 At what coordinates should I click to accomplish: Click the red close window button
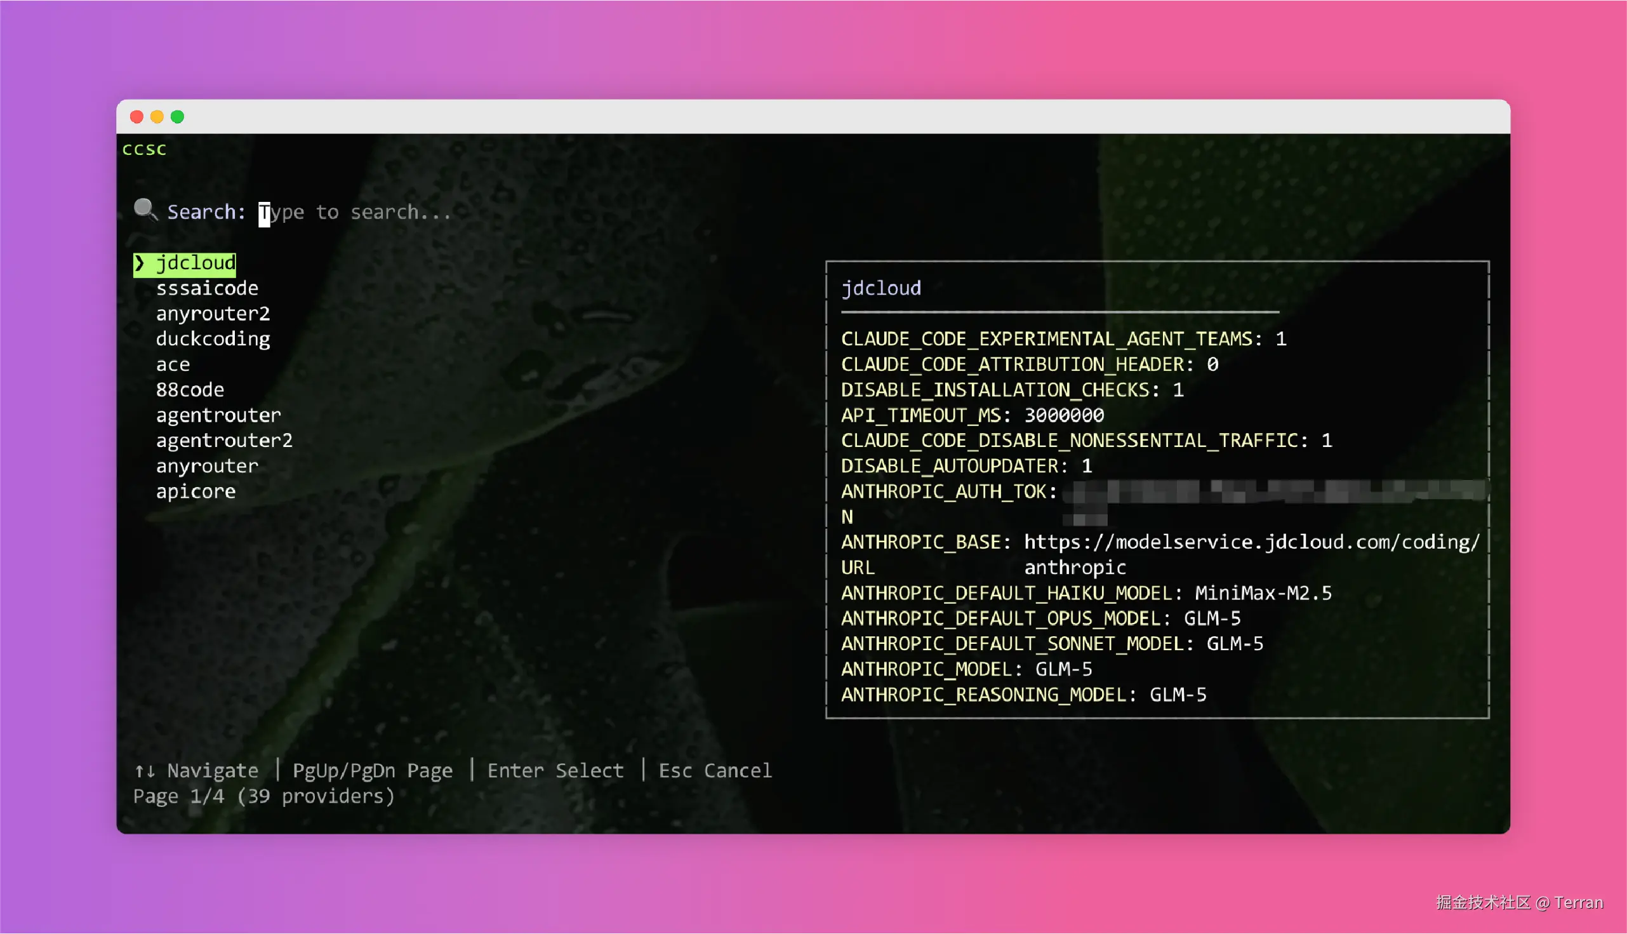136,117
